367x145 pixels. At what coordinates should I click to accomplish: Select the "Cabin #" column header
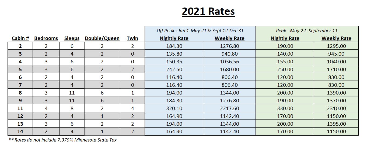[20, 38]
